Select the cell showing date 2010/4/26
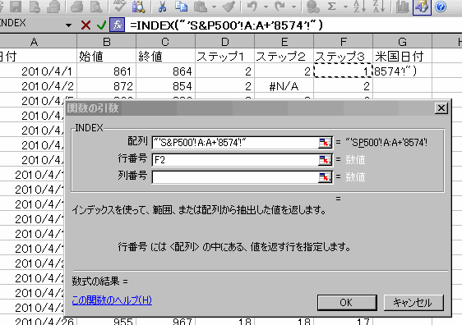Viewport: 462px width, 325px height. coord(39,321)
